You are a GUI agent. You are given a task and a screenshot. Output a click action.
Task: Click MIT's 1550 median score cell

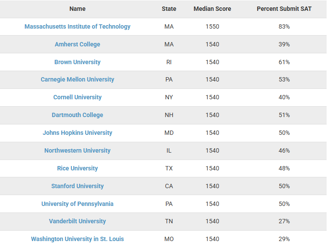point(212,26)
